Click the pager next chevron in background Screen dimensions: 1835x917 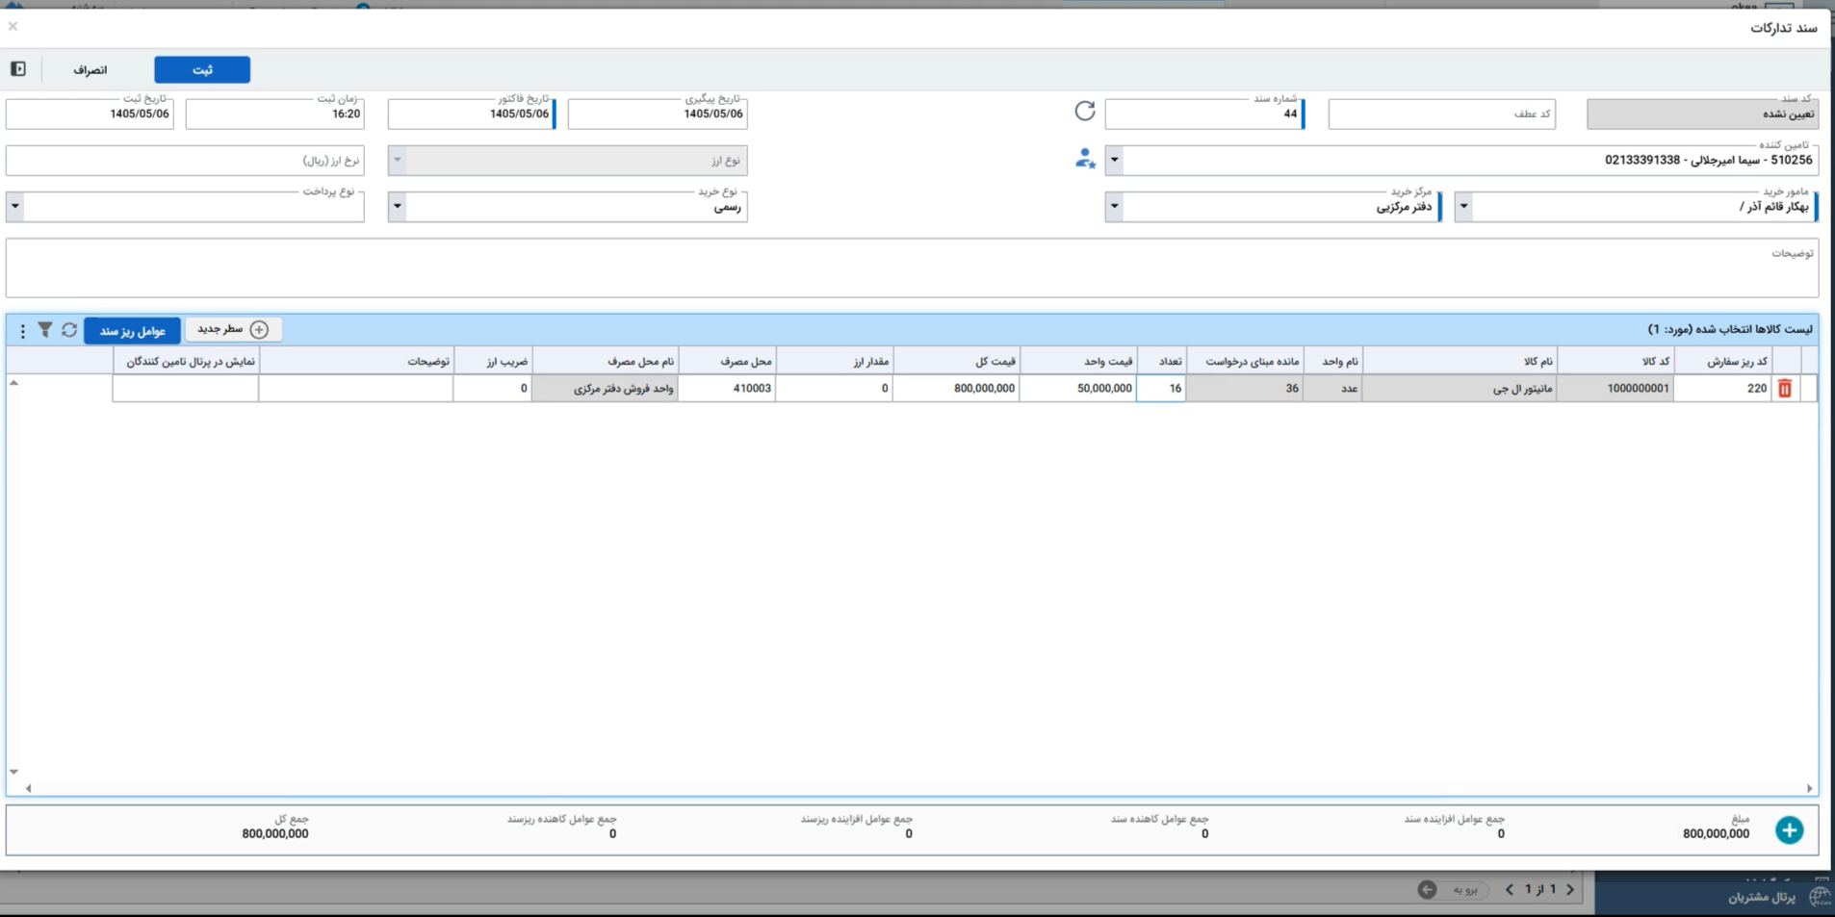point(1510,889)
